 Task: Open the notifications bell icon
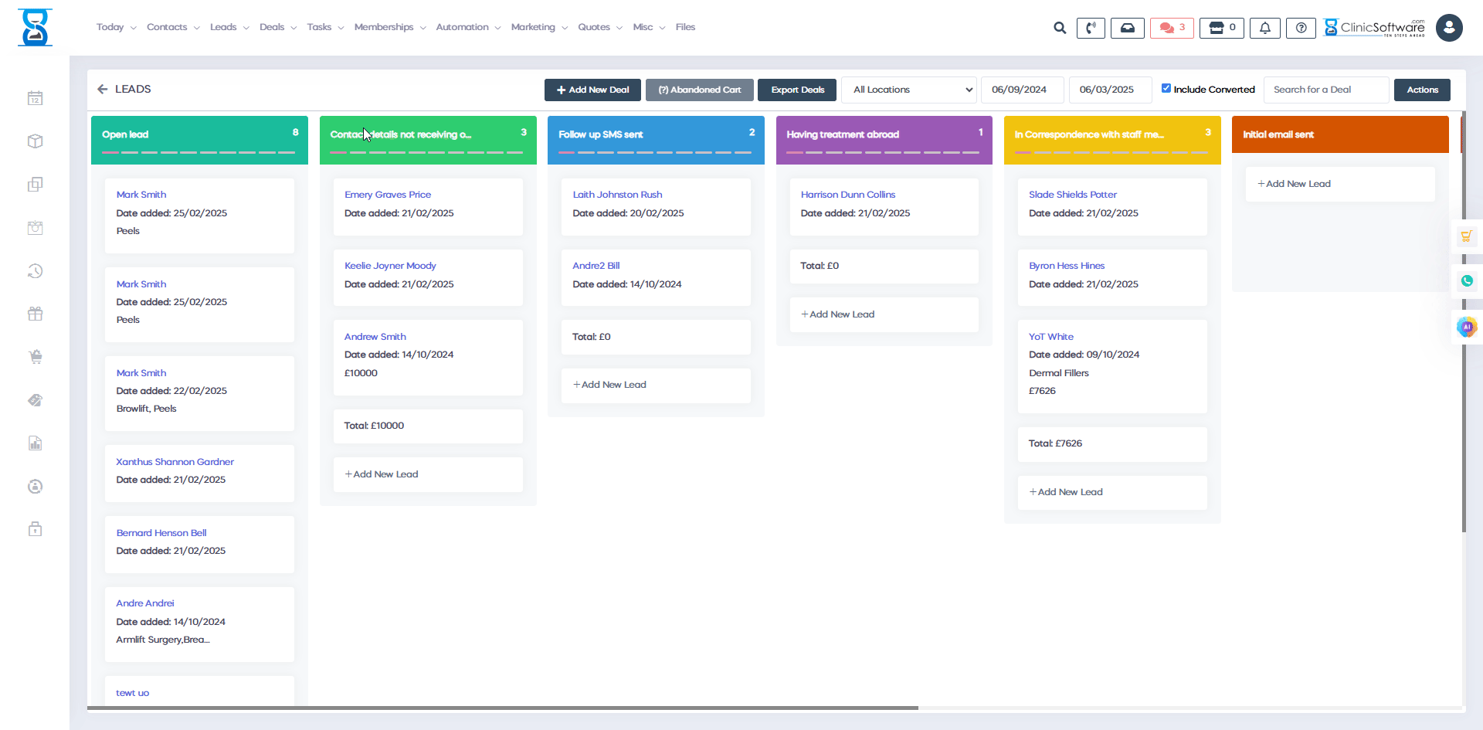[x=1264, y=28]
